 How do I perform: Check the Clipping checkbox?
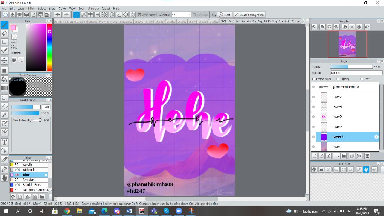point(338,79)
